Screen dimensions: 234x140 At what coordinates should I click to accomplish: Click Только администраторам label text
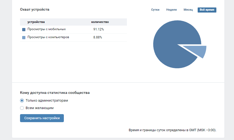pyautogui.click(x=47, y=101)
